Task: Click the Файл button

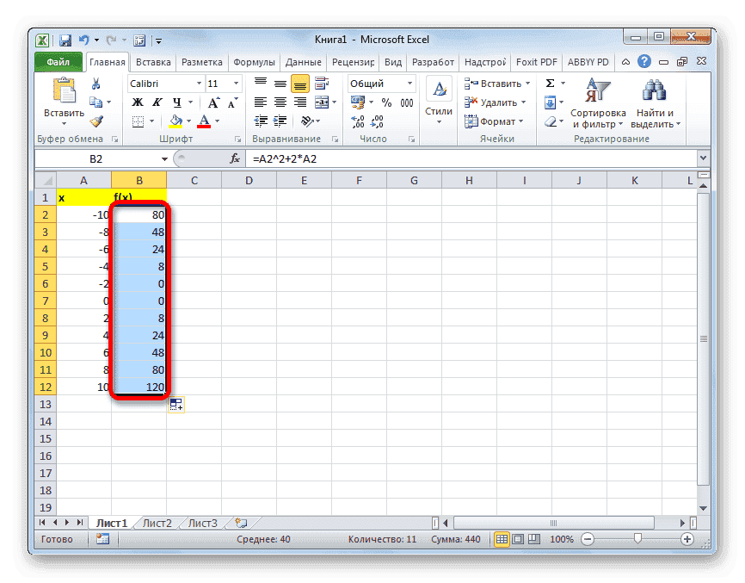Action: coord(58,62)
